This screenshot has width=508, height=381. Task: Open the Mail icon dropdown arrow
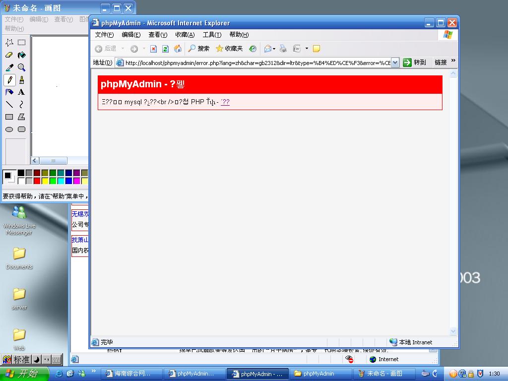click(274, 49)
